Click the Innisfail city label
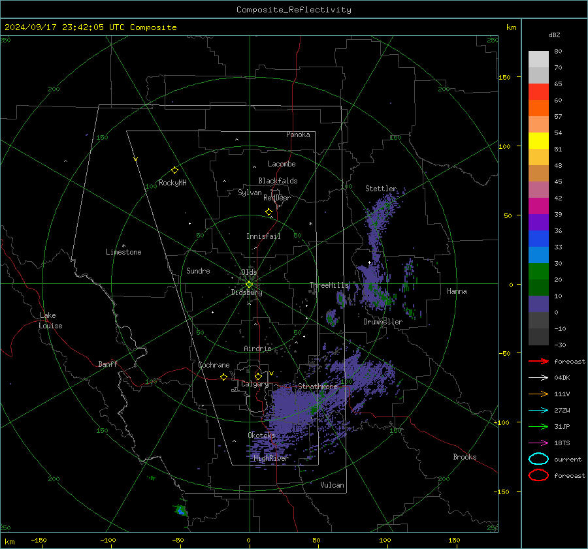 (x=263, y=236)
